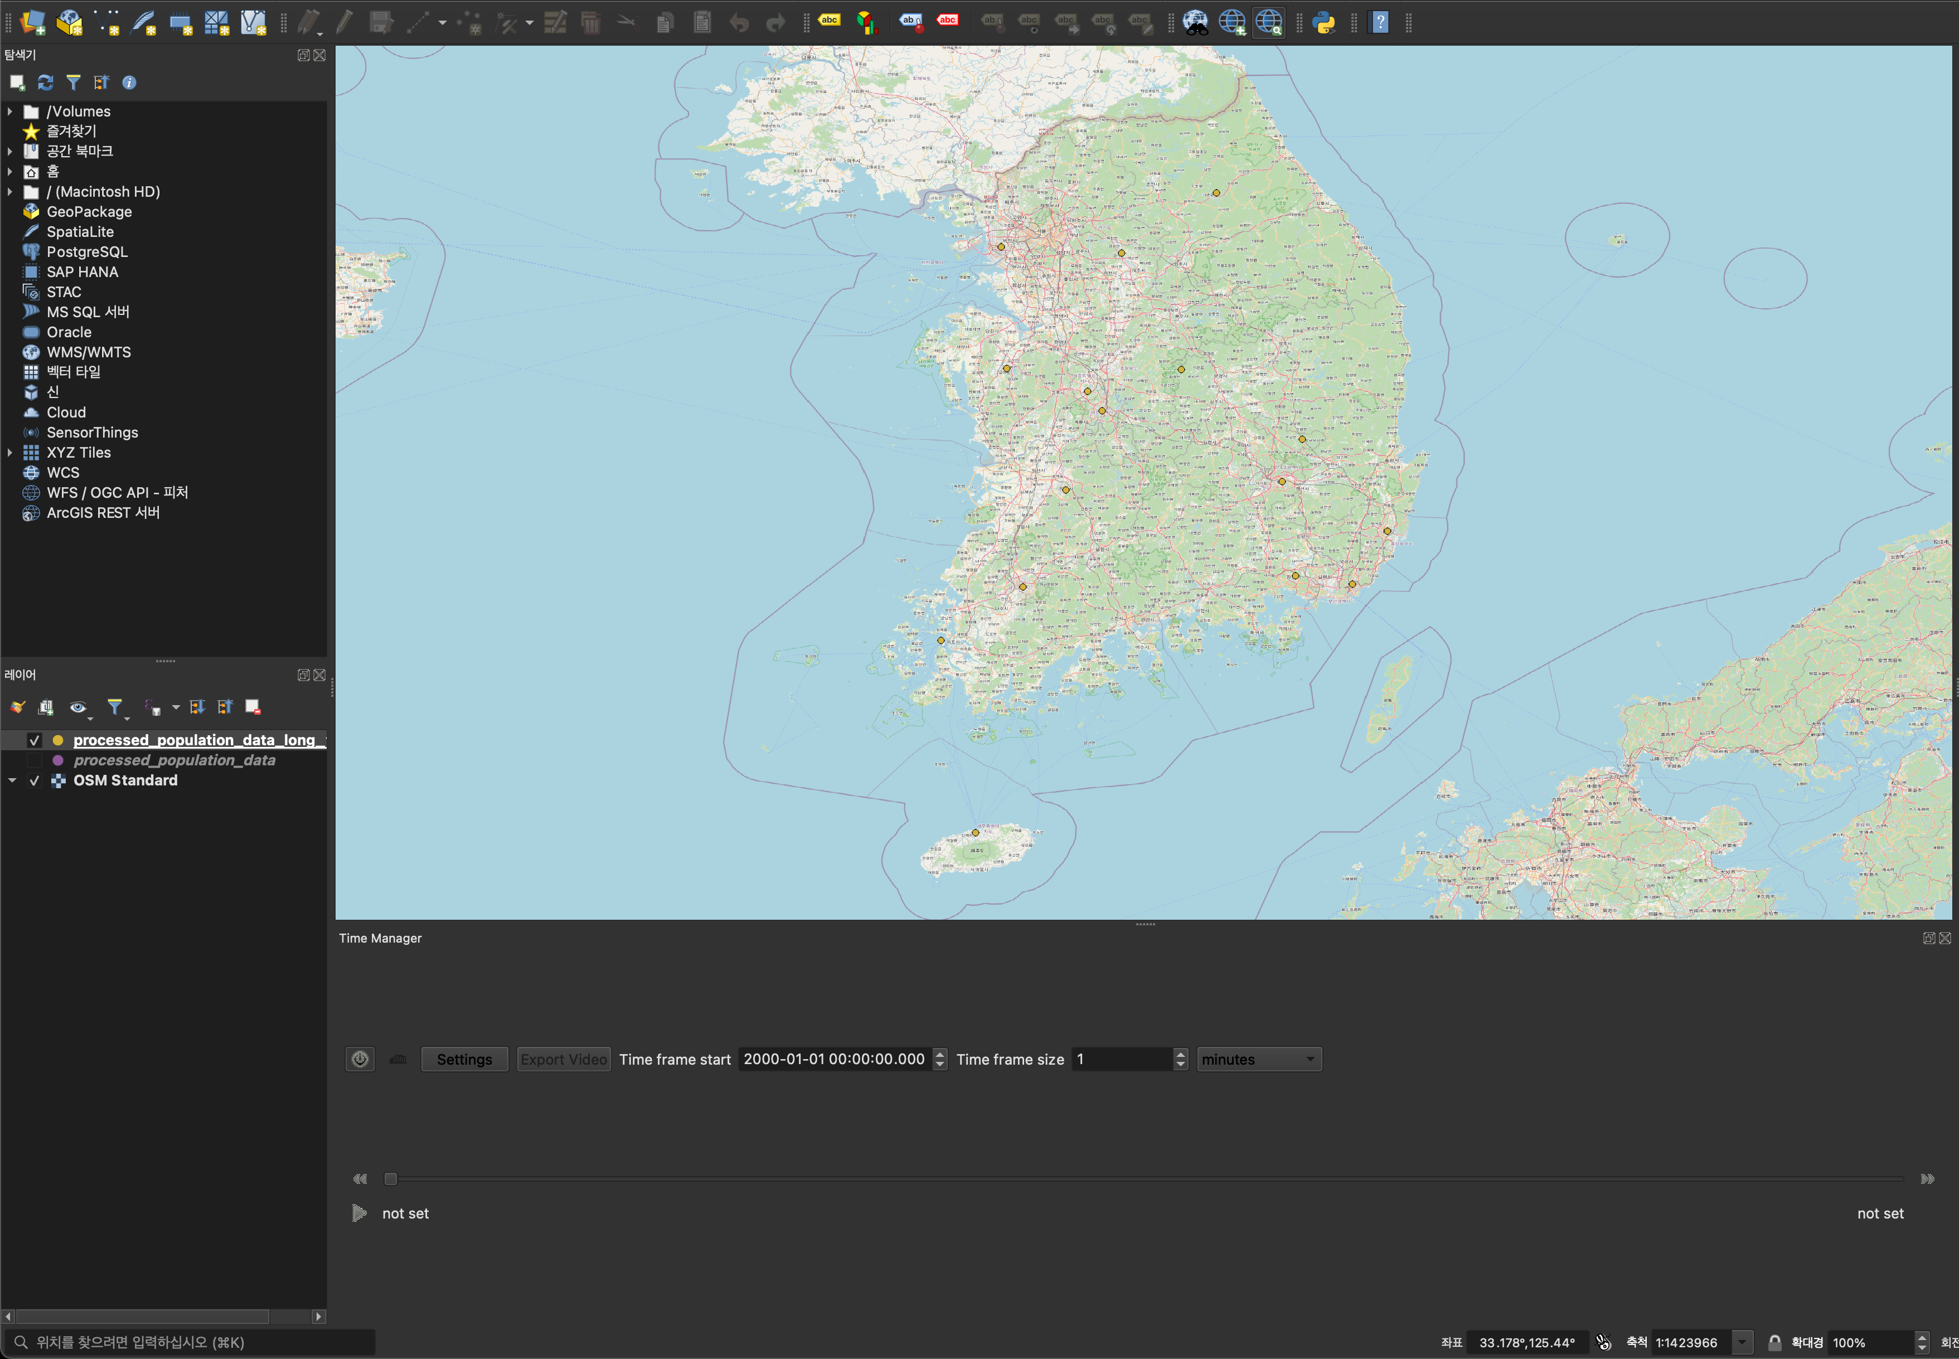Click the time slider handle
1959x1359 pixels.
[390, 1178]
